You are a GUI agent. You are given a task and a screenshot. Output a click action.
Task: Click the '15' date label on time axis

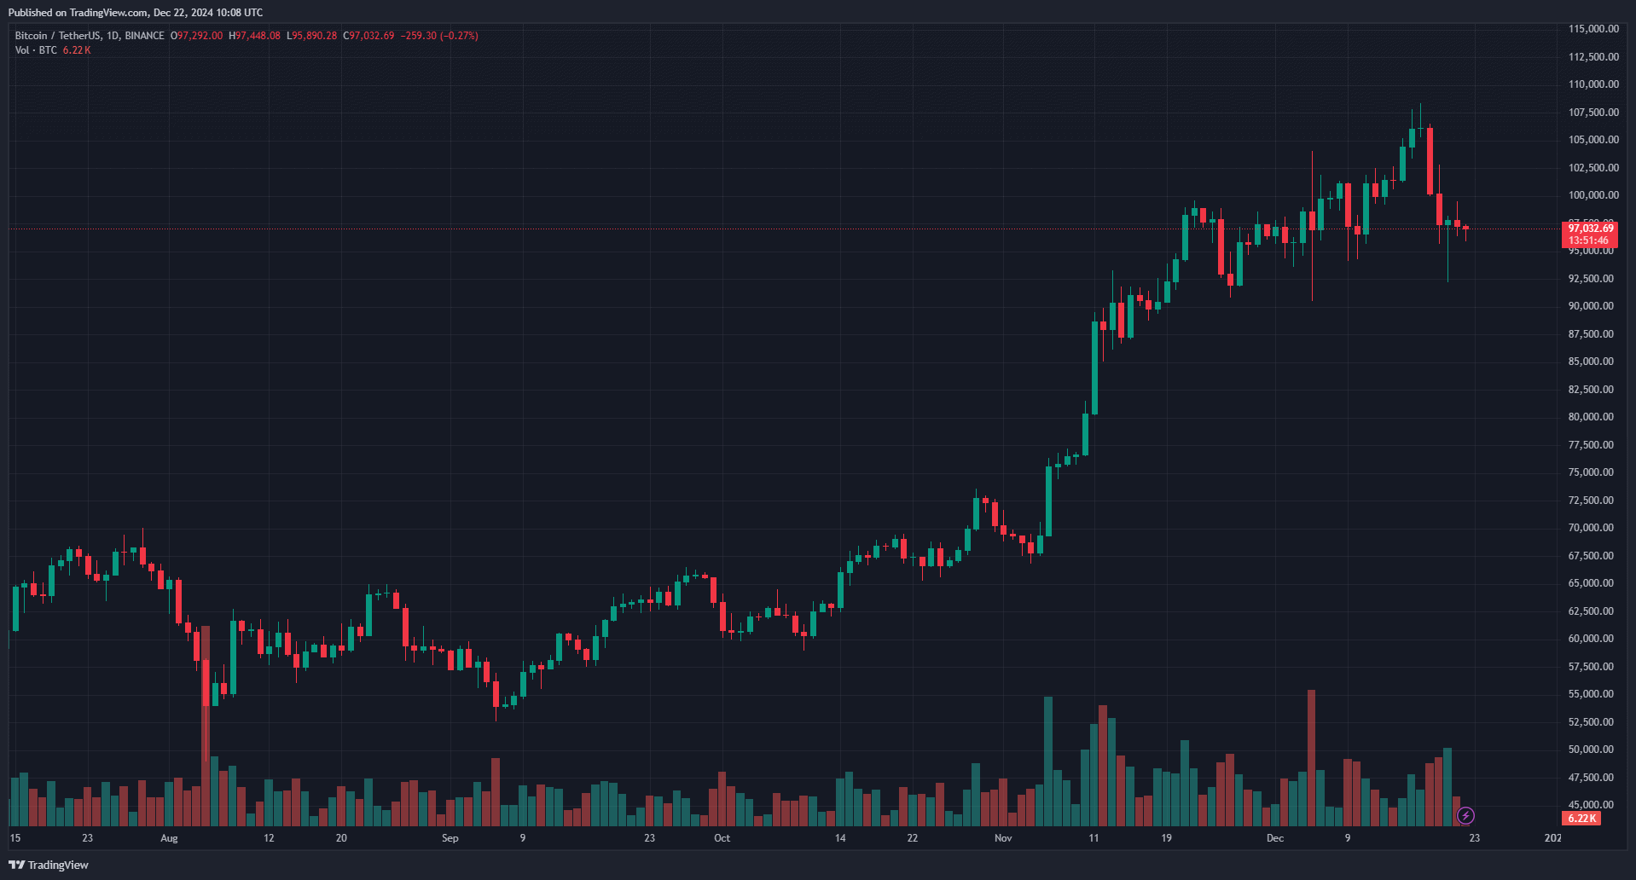tap(15, 838)
